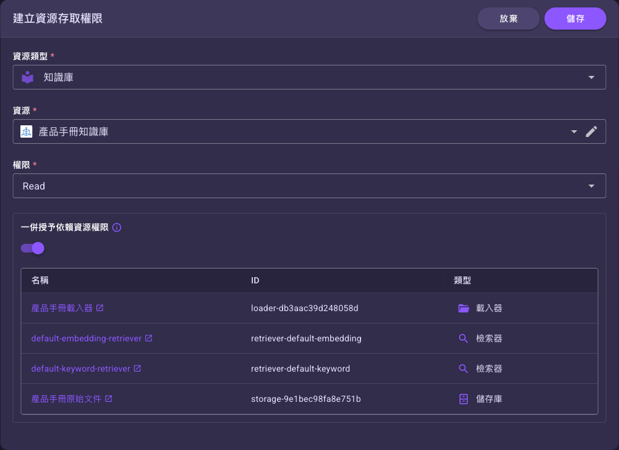619x450 pixels.
Task: Click the 產品手冊知識庫 resource icon
Action: (x=27, y=131)
